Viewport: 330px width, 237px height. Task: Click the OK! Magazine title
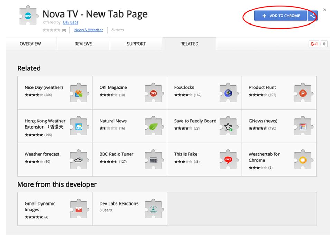[x=113, y=87]
